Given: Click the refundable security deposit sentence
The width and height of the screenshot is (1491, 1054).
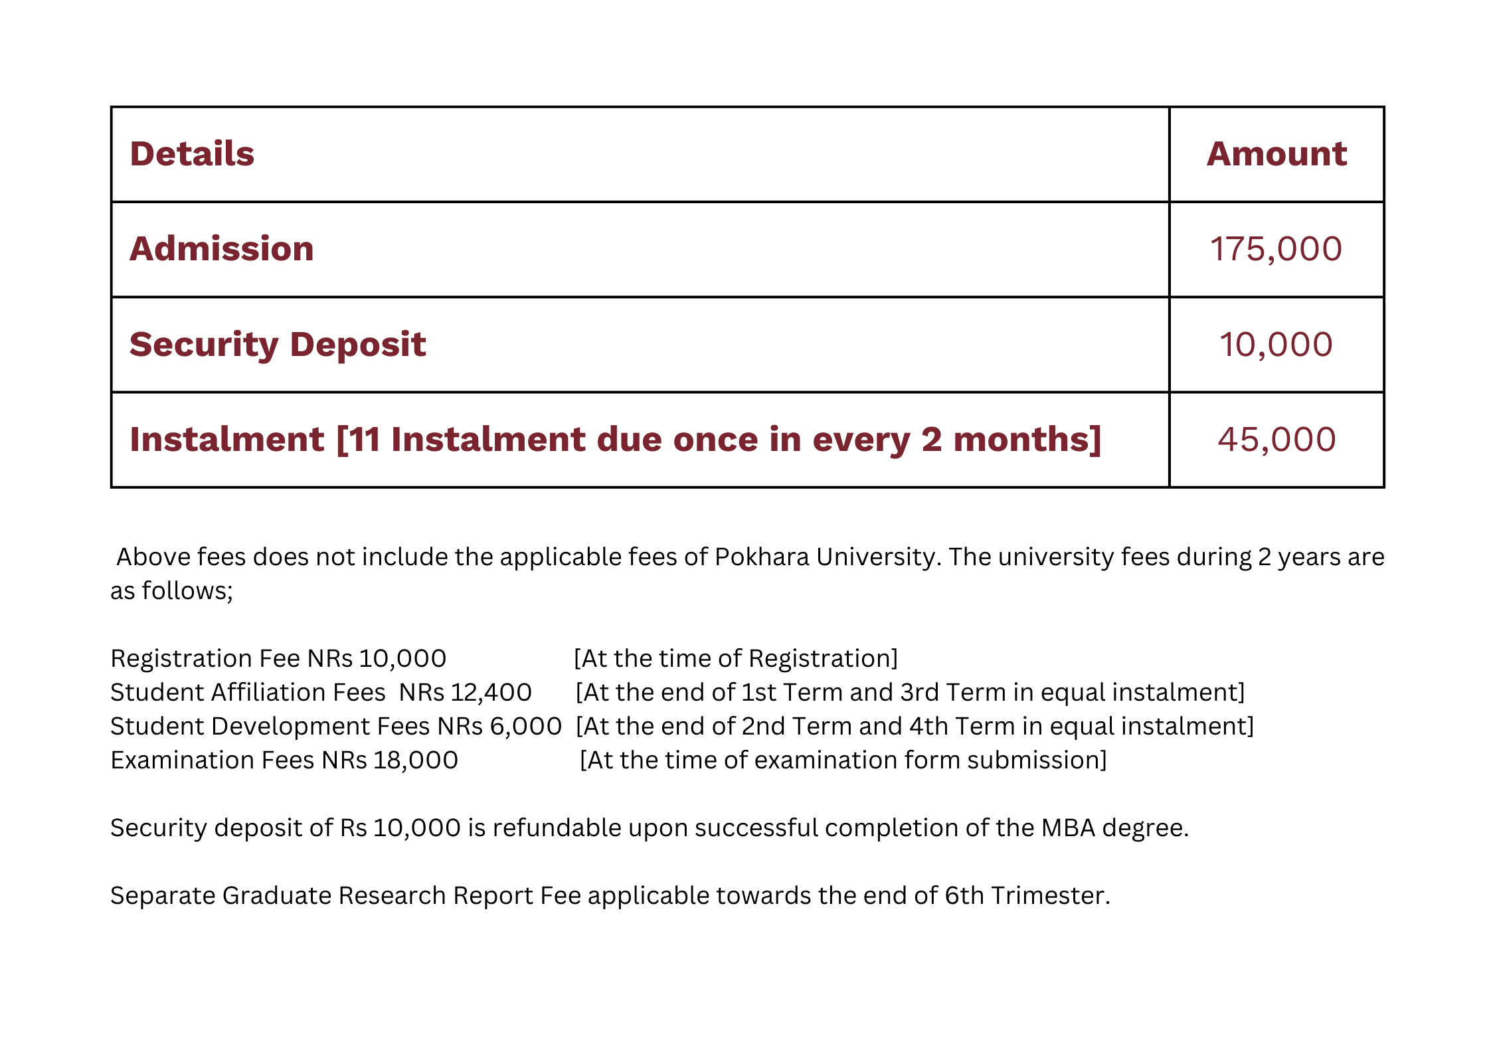Looking at the screenshot, I should [x=650, y=828].
